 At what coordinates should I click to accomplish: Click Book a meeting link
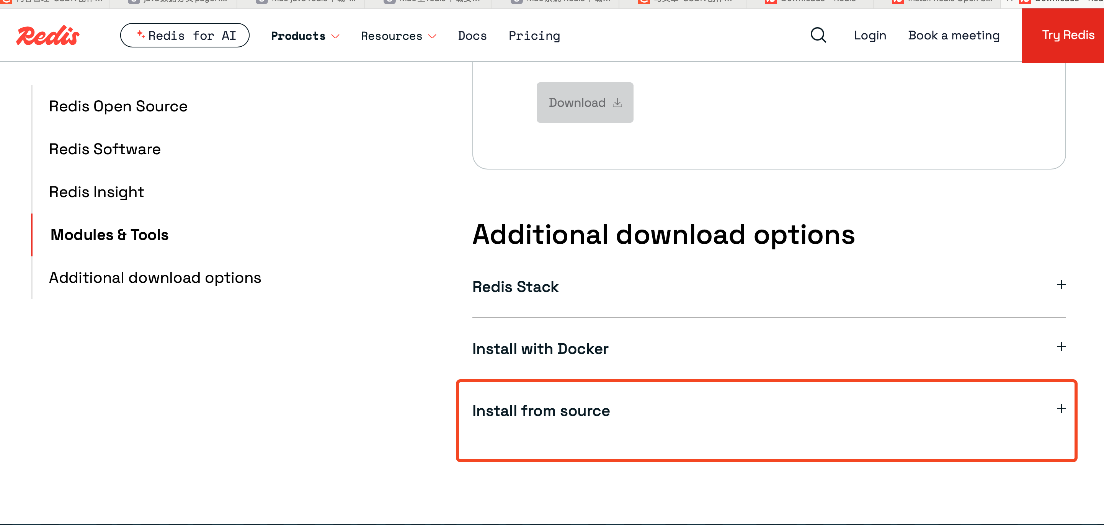pos(954,36)
